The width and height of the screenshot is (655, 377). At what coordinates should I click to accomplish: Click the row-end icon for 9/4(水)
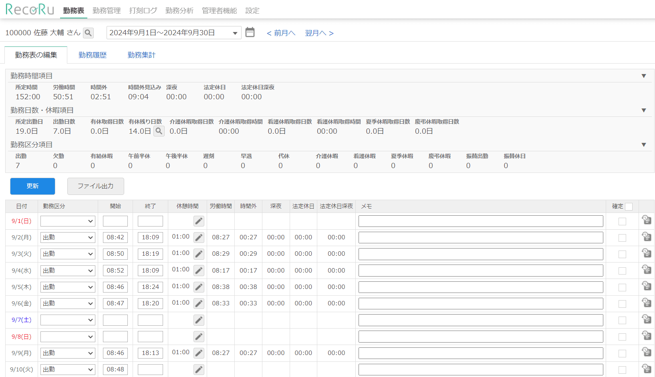[646, 270]
